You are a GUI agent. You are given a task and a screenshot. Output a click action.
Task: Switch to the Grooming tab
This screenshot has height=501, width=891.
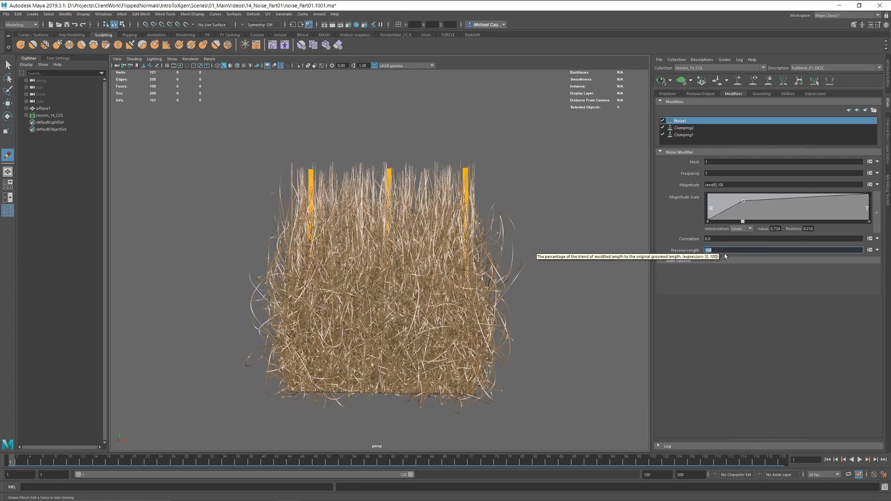click(761, 94)
